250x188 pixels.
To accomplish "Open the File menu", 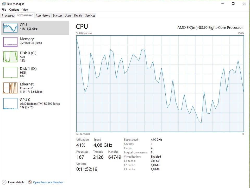I will 4,10.
